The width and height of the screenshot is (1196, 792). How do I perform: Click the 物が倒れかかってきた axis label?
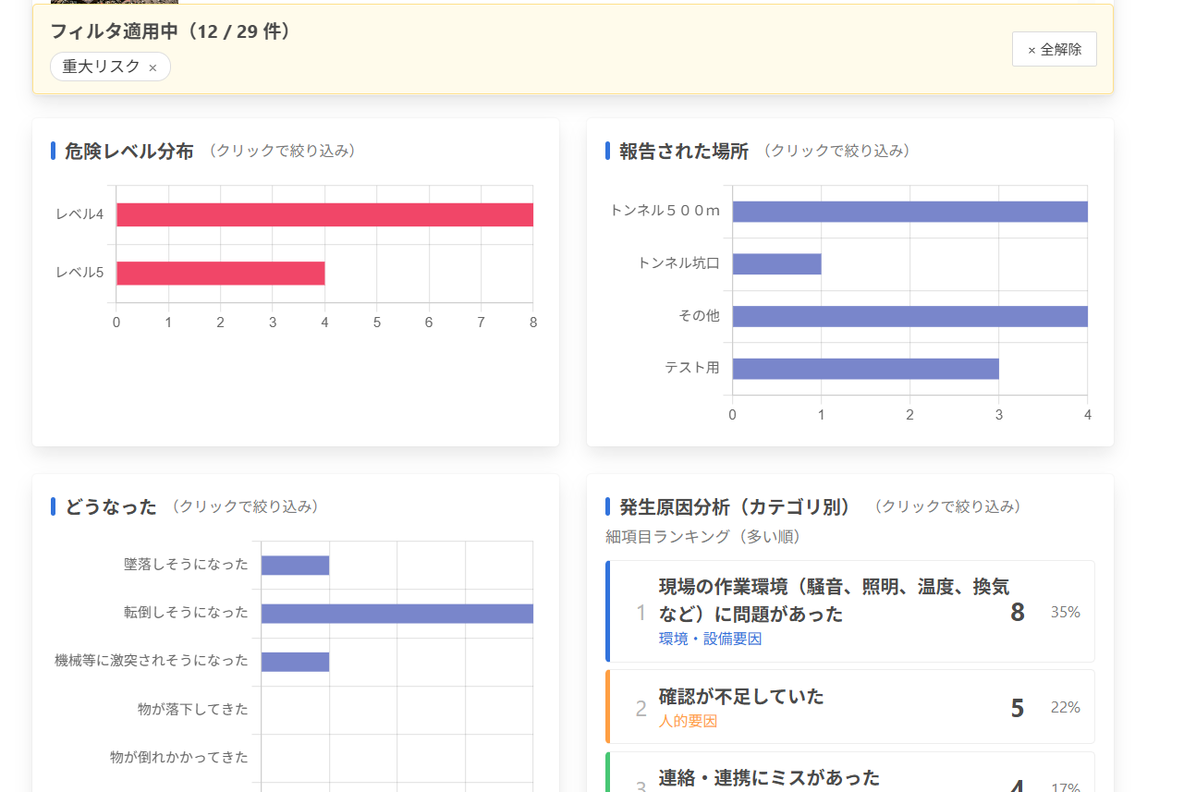[179, 757]
